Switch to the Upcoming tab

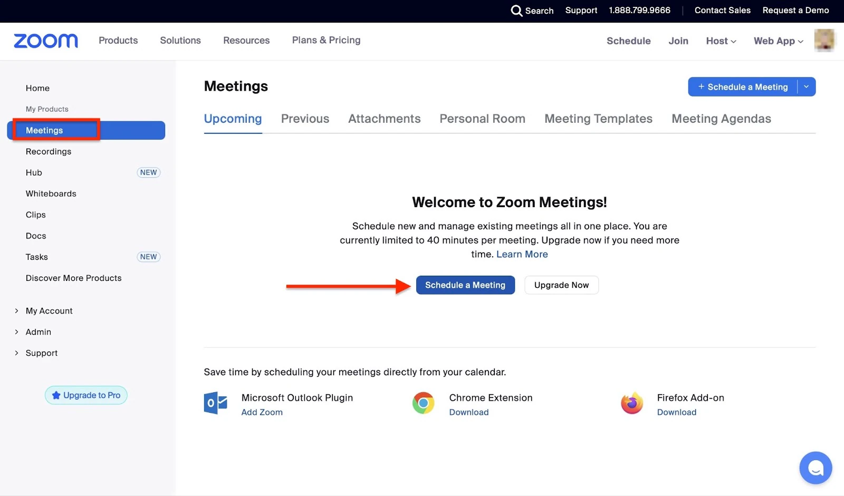point(233,119)
